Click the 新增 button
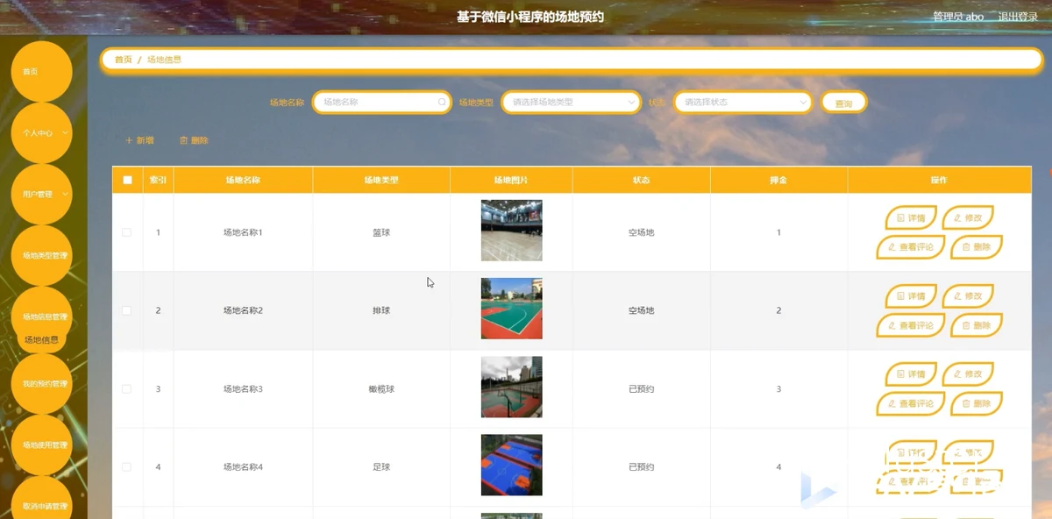This screenshot has height=519, width=1052. 140,140
